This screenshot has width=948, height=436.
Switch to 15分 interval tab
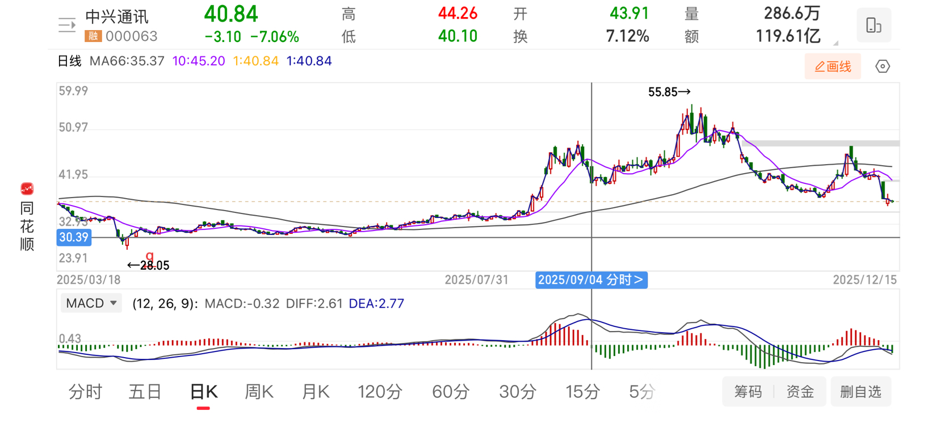pyautogui.click(x=583, y=392)
